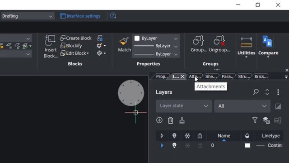The image size is (289, 163).
Task: Open the Layer state dropdown
Action: [x=184, y=106]
